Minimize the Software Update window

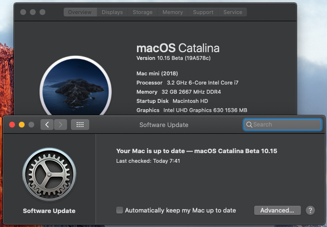[22, 125]
